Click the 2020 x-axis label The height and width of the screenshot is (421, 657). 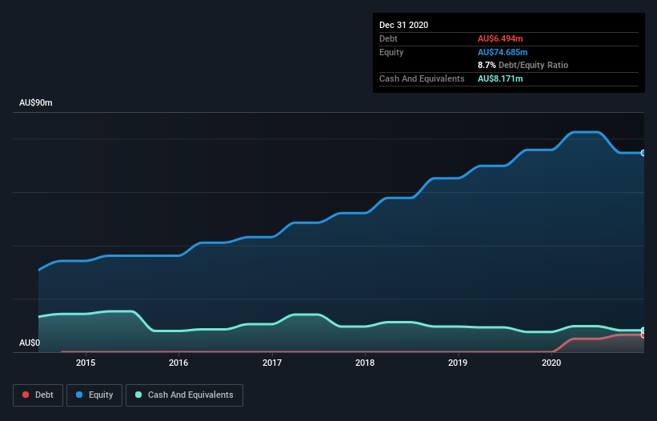pos(551,363)
